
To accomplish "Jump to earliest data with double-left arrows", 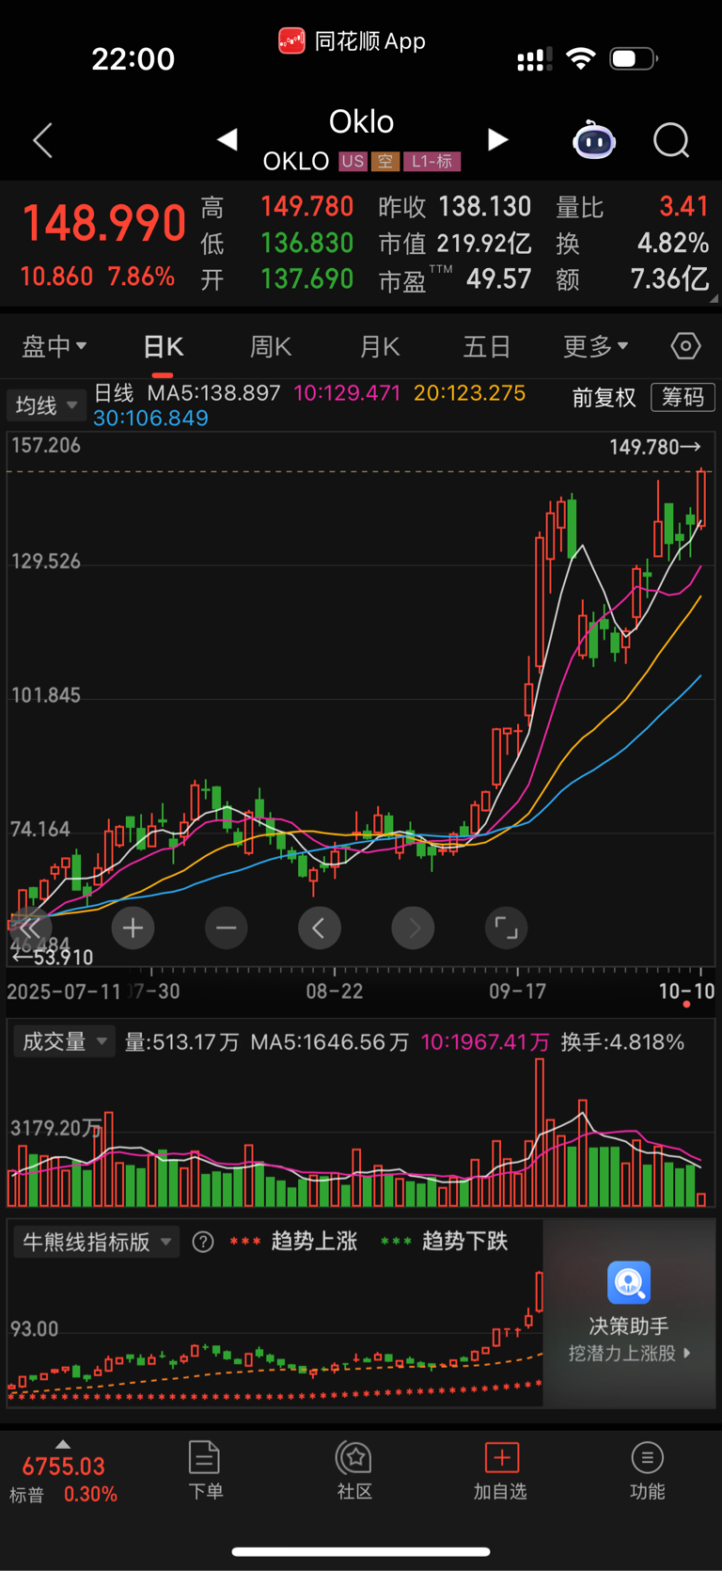I will [29, 928].
